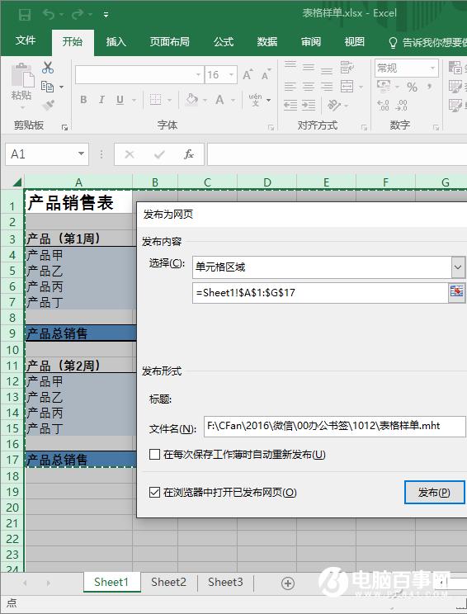Click cell containing 产品销售表
467x614 pixels.
[78, 202]
